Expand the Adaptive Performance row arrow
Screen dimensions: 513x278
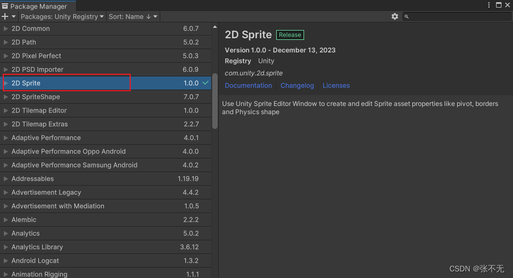click(x=5, y=138)
